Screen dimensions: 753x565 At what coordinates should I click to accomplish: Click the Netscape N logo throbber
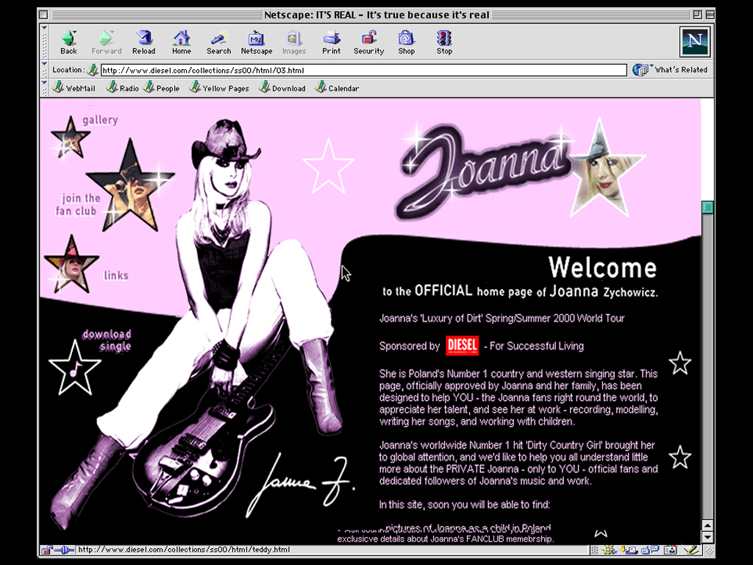[695, 41]
